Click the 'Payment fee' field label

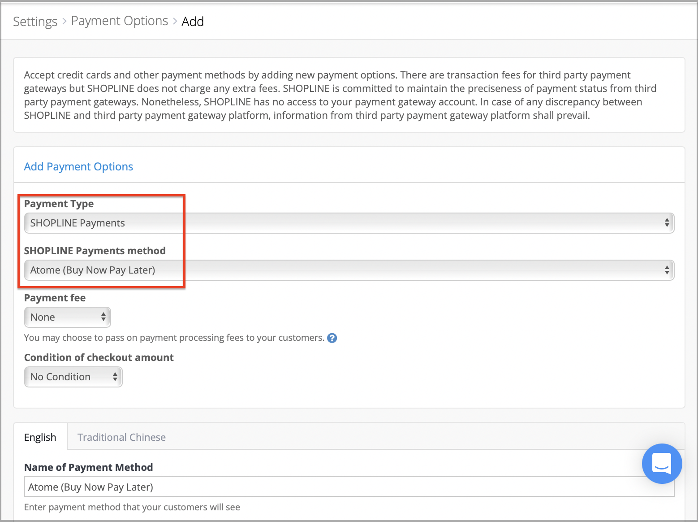[x=55, y=298]
